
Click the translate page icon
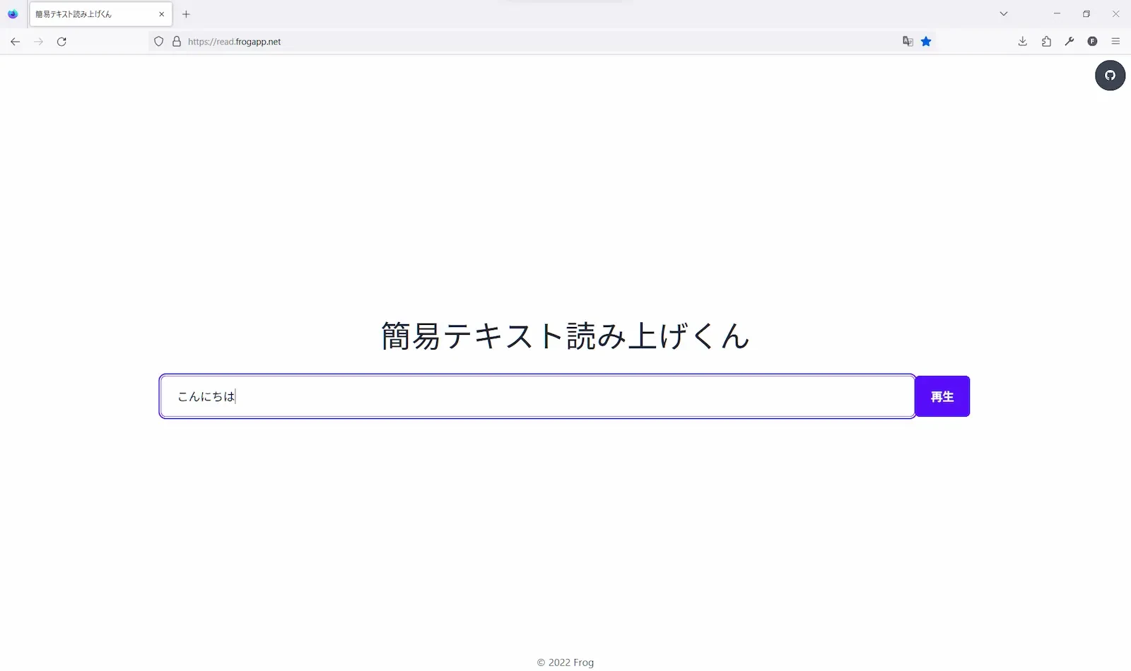907,41
